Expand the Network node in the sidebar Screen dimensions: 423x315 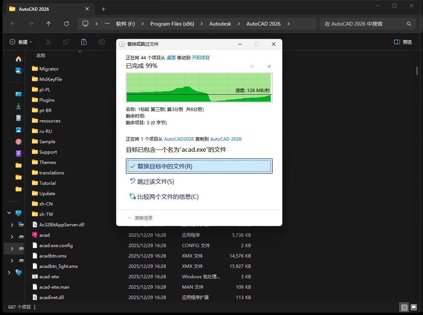click(x=9, y=272)
